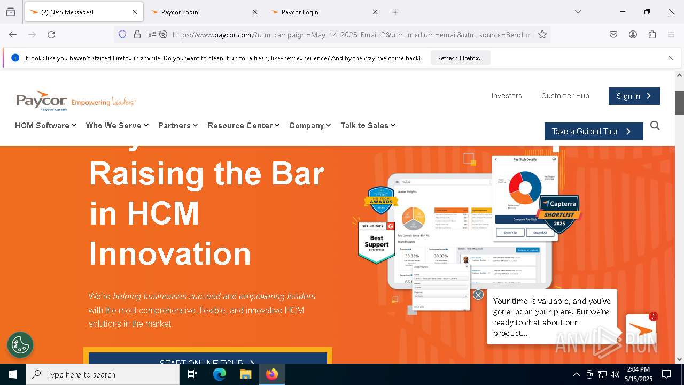Click the Start Online Tour button

pyautogui.click(x=208, y=358)
